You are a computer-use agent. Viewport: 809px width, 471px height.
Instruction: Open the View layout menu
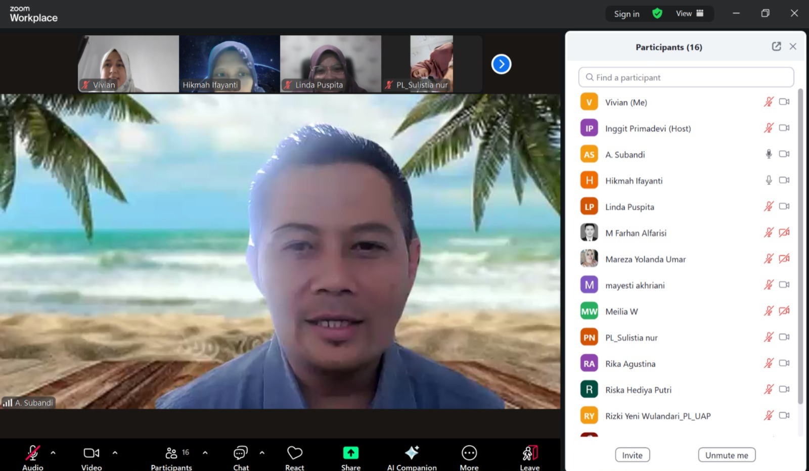[x=690, y=14]
